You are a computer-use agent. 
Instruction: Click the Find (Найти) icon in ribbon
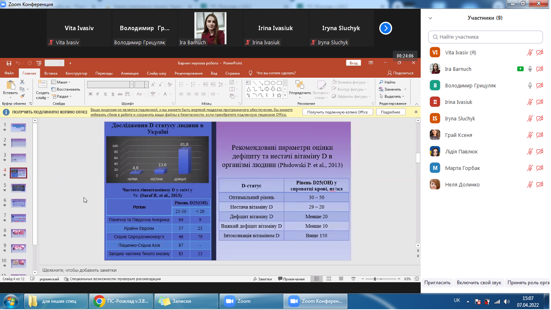click(387, 82)
